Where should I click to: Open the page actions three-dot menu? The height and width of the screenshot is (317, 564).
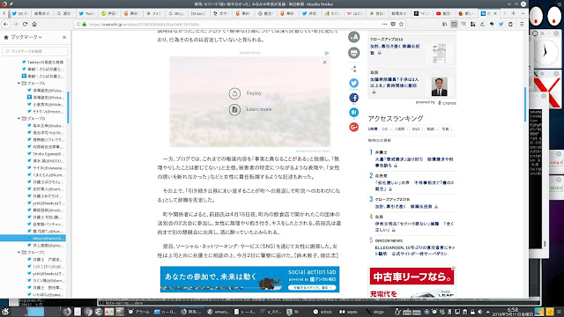pyautogui.click(x=384, y=24)
